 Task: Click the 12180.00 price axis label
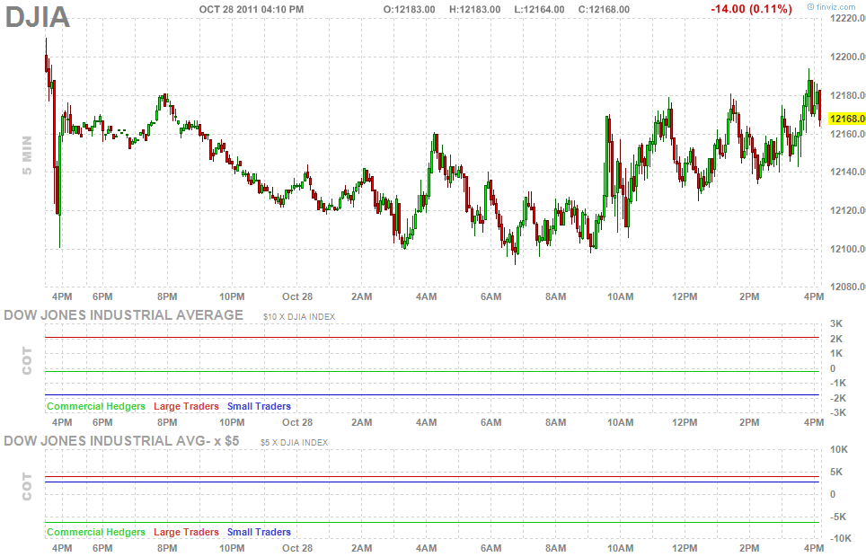point(848,95)
